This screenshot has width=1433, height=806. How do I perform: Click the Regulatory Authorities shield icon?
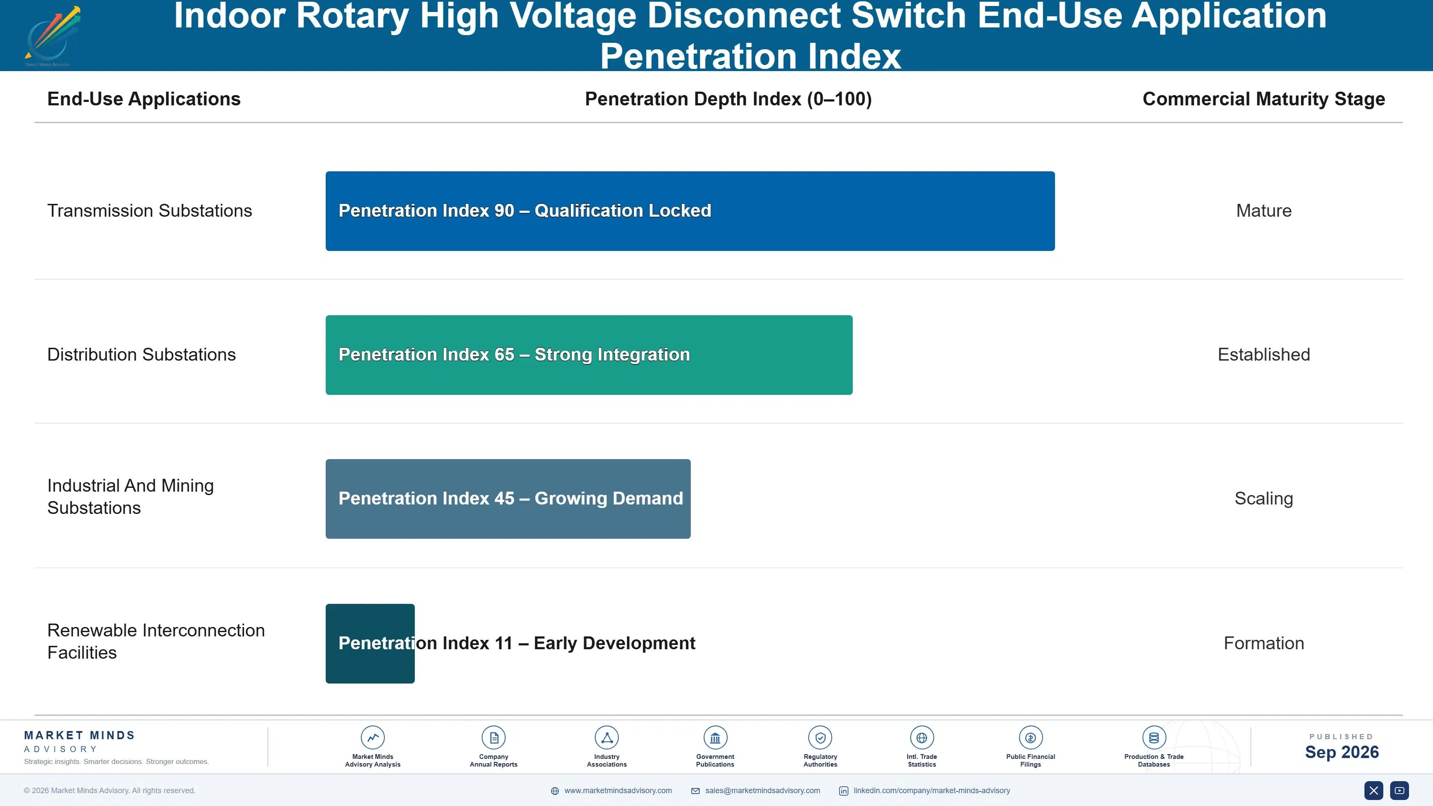(820, 737)
